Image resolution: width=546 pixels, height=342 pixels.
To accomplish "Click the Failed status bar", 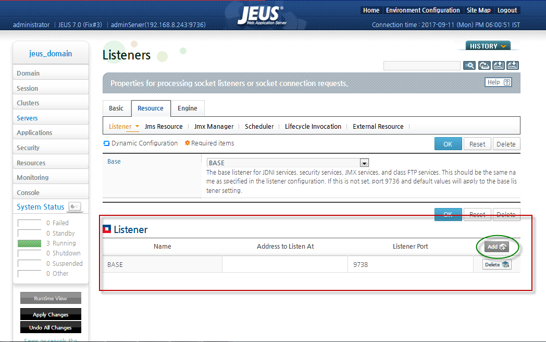I will tap(29, 223).
